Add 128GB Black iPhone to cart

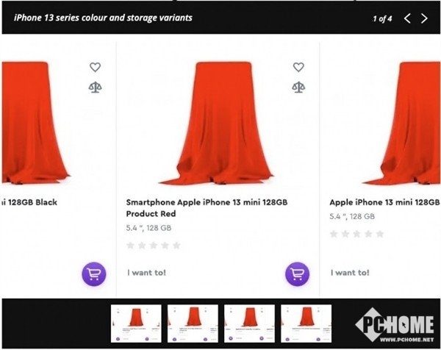[94, 274]
